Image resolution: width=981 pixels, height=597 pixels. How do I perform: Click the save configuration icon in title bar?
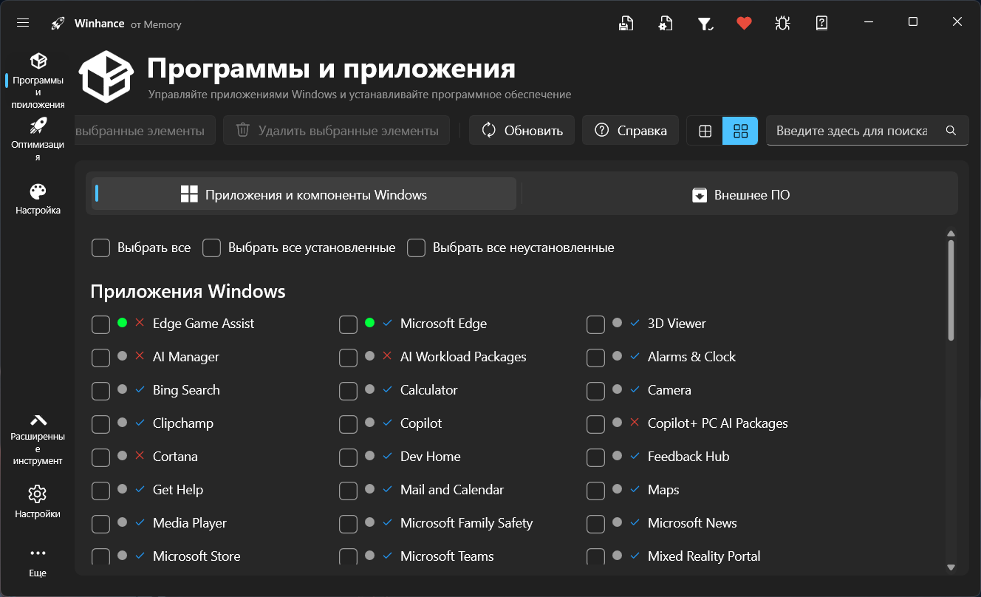point(626,23)
